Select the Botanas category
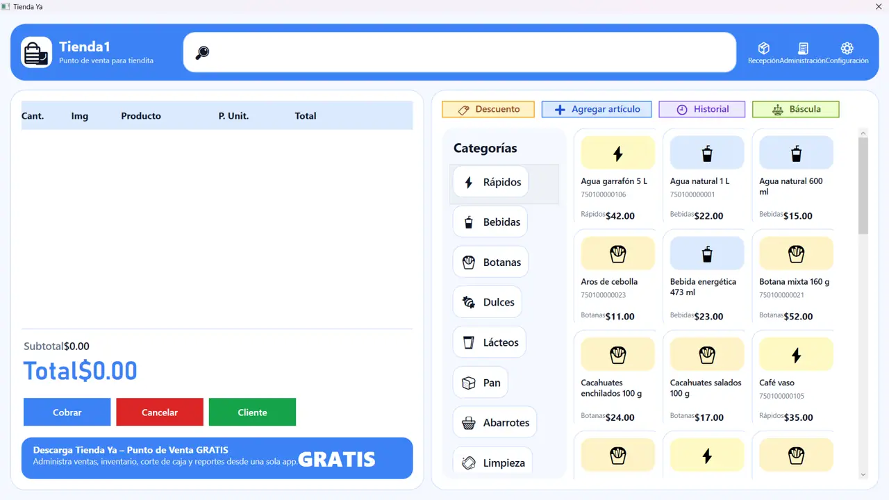Viewport: 889px width, 500px height. (x=490, y=262)
